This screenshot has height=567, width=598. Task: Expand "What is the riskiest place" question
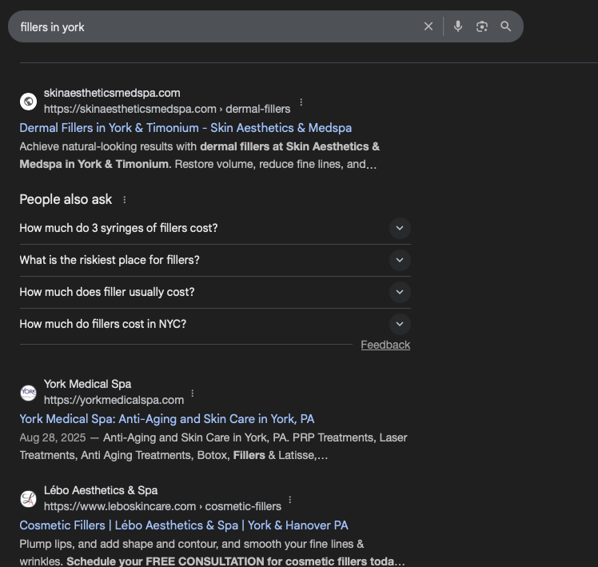tap(399, 260)
